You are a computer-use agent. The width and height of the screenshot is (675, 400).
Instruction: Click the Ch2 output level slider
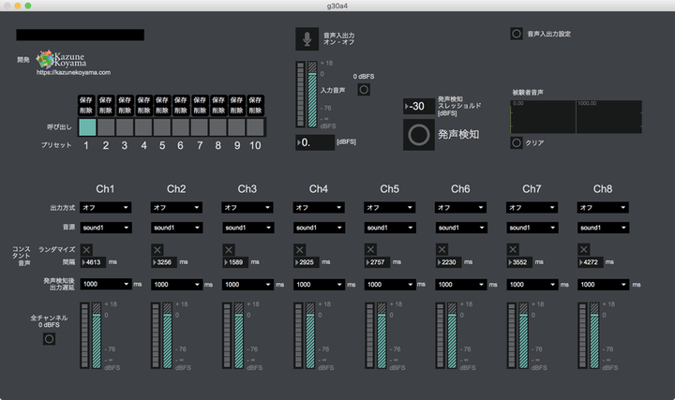point(166,337)
